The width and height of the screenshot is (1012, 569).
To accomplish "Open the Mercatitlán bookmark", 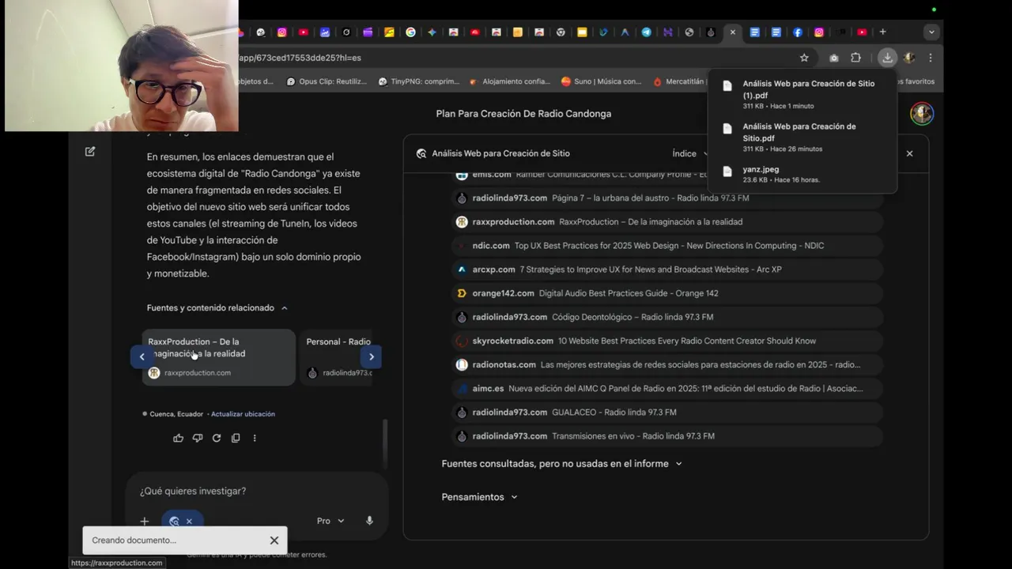I will pos(678,81).
